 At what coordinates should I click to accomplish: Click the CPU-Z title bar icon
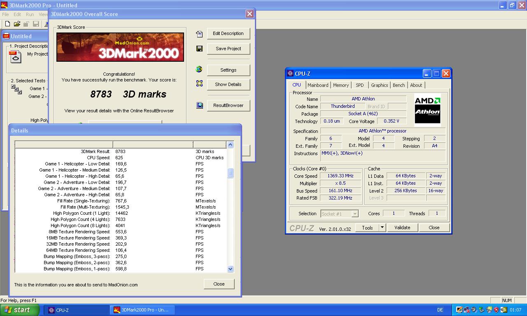(x=290, y=74)
